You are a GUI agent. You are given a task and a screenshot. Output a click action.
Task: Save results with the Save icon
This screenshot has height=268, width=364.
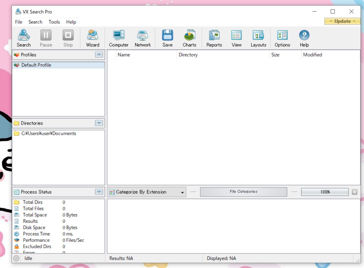(167, 35)
